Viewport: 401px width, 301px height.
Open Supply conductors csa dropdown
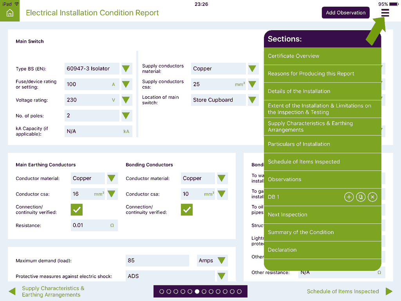click(252, 84)
